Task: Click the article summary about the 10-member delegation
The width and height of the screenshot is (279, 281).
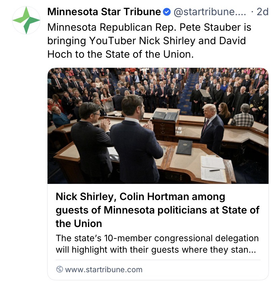Action: click(x=157, y=244)
